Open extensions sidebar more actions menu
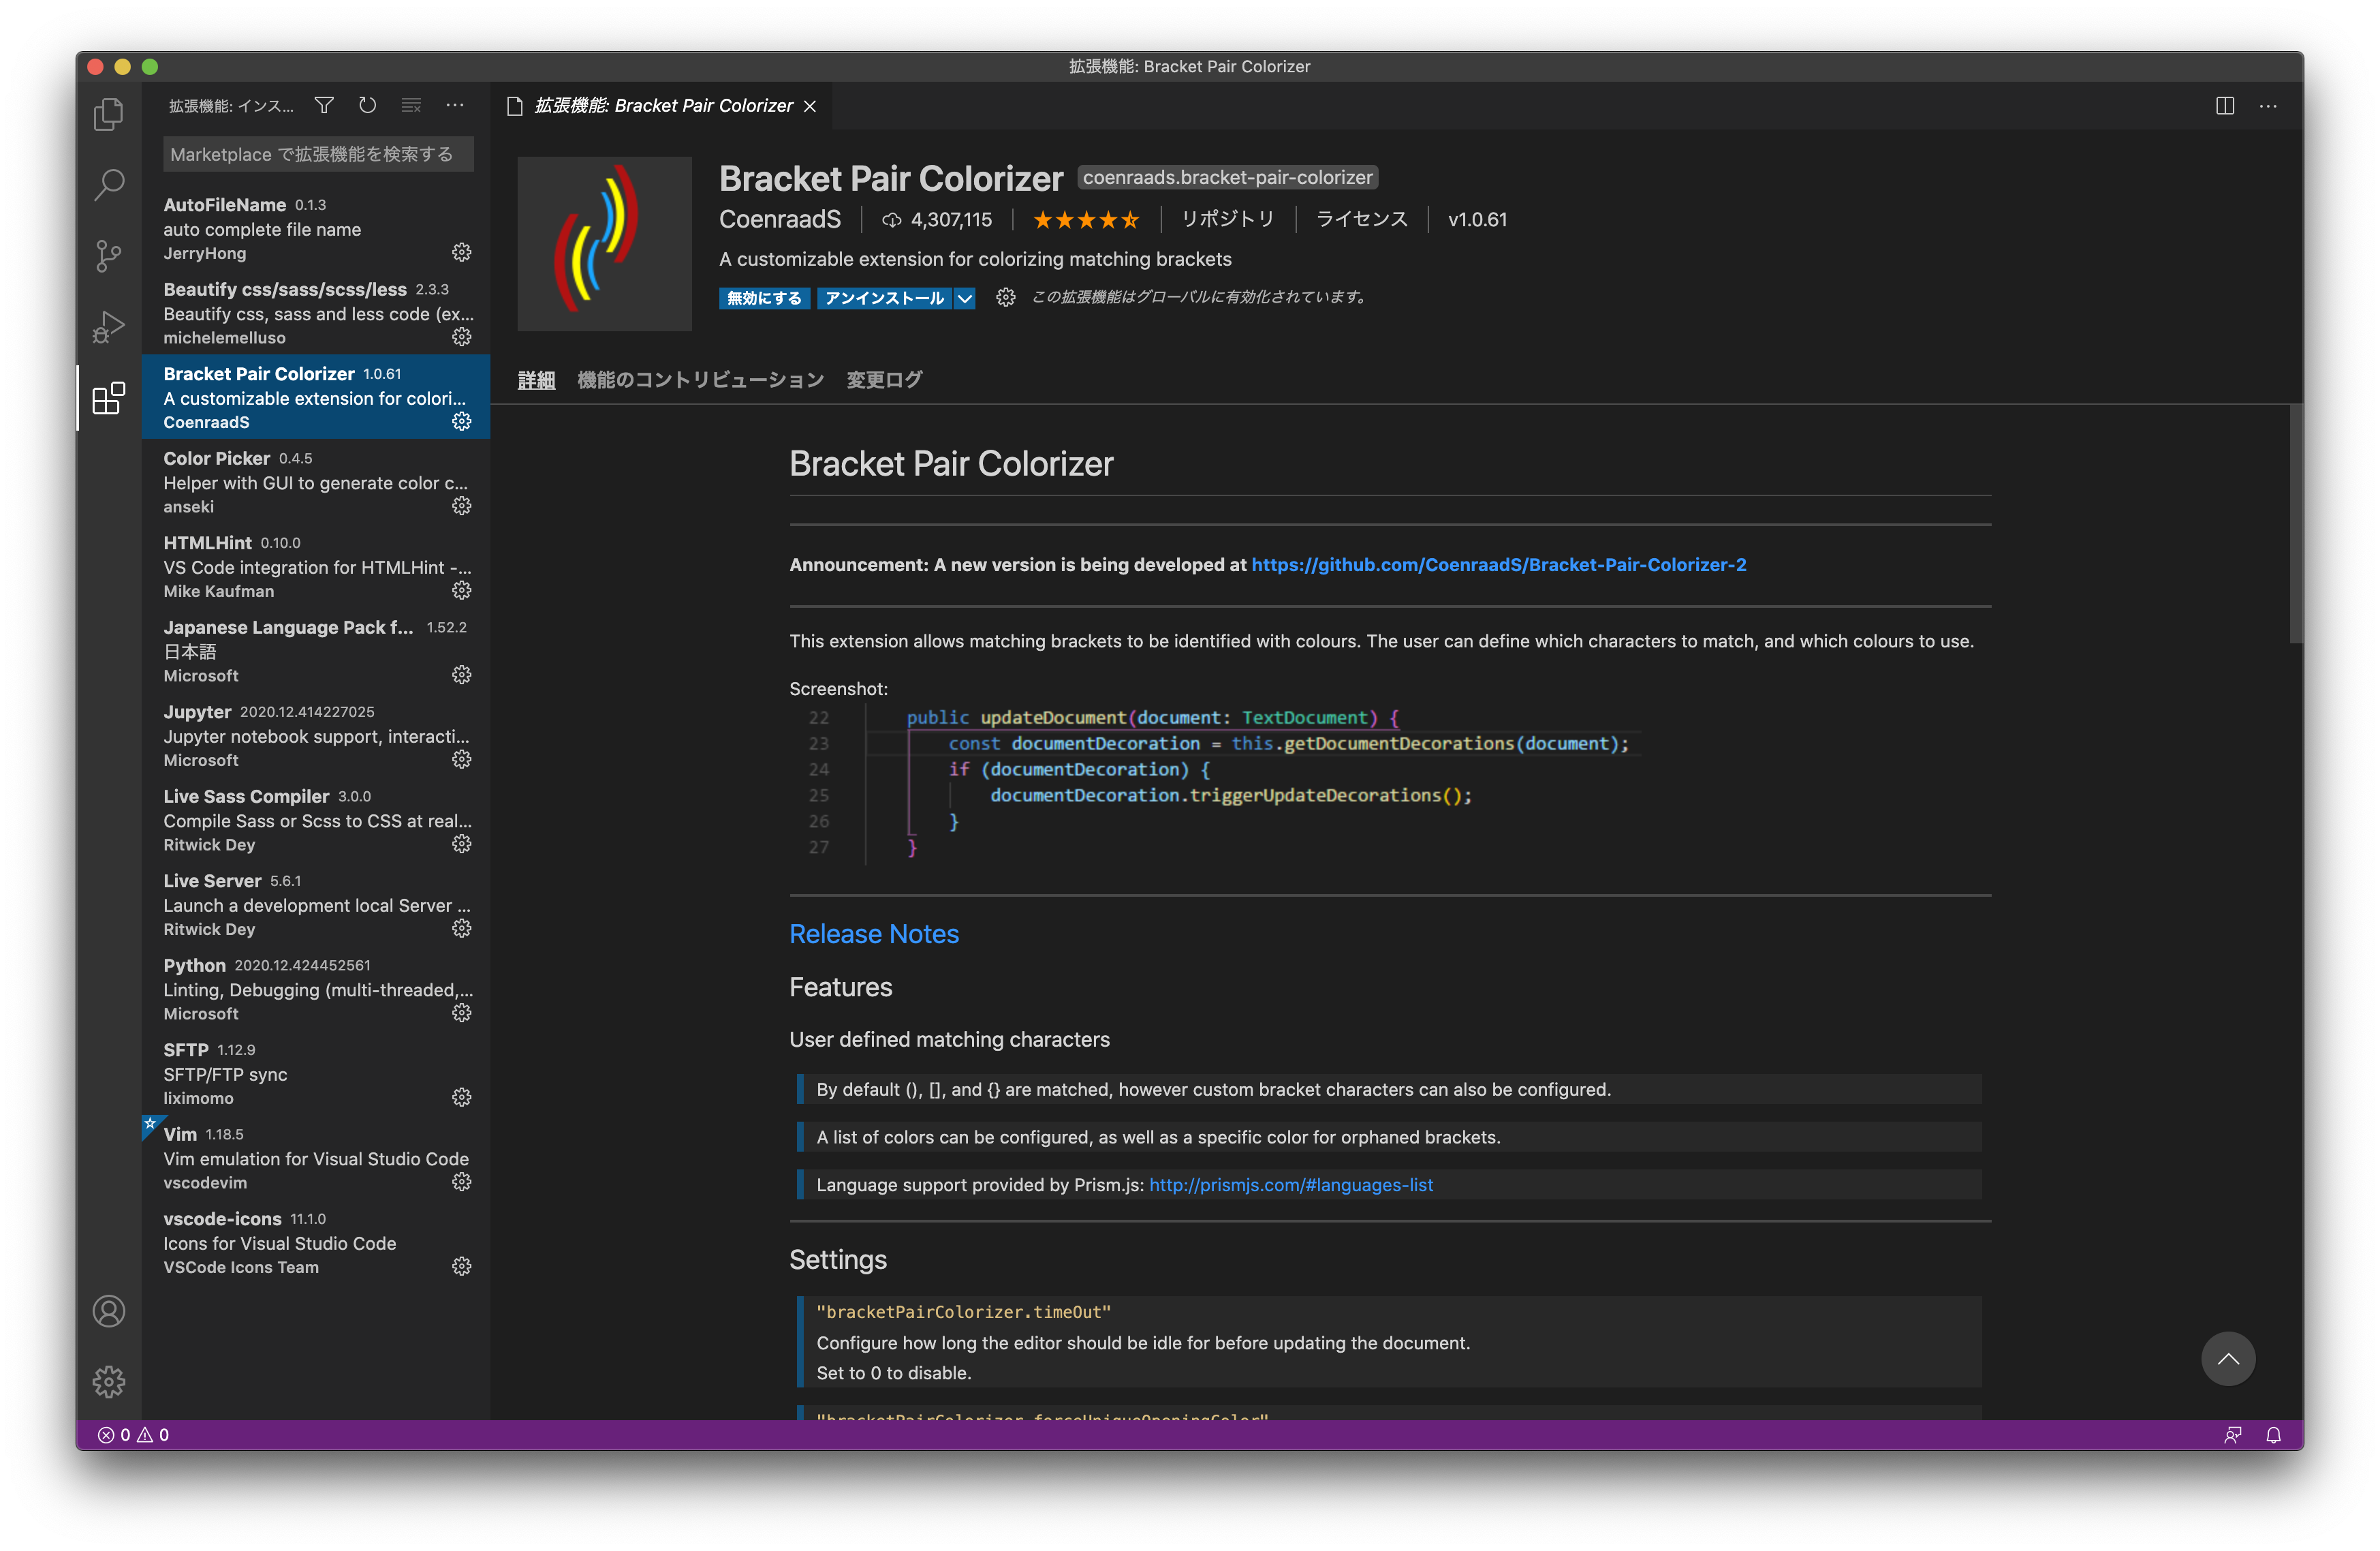The image size is (2380, 1551). pyautogui.click(x=455, y=105)
